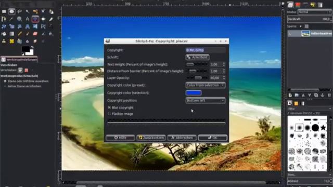Open the Arial Bold font chooser
Screen dimensions: 333x187
tap(197, 57)
